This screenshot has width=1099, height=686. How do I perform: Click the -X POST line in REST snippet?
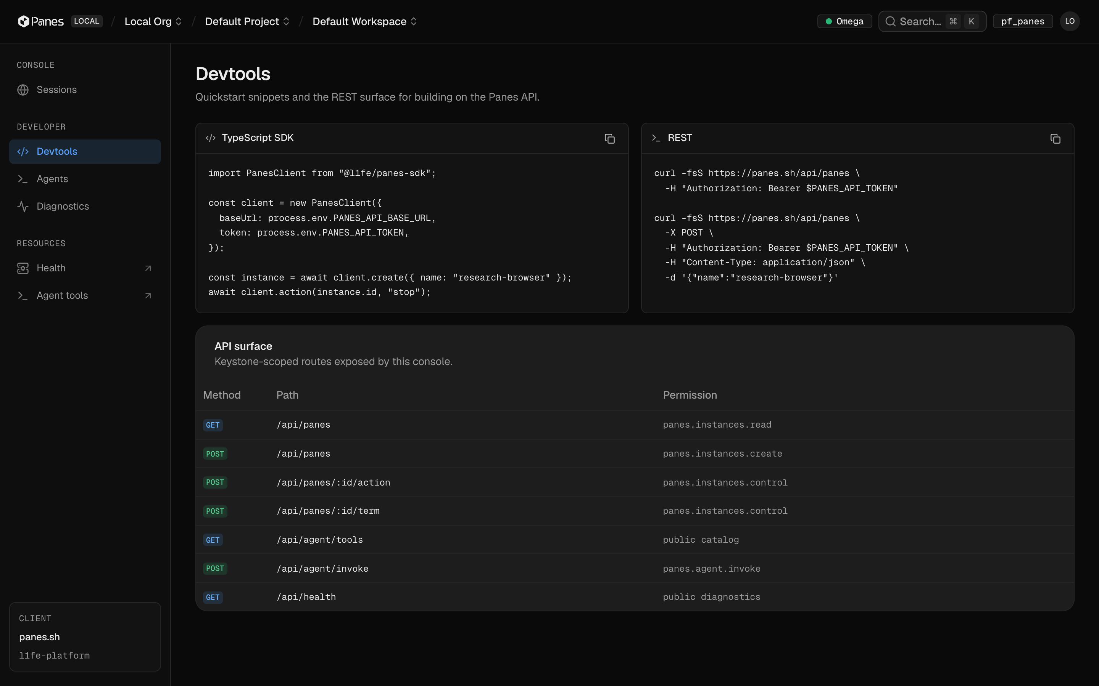point(689,233)
